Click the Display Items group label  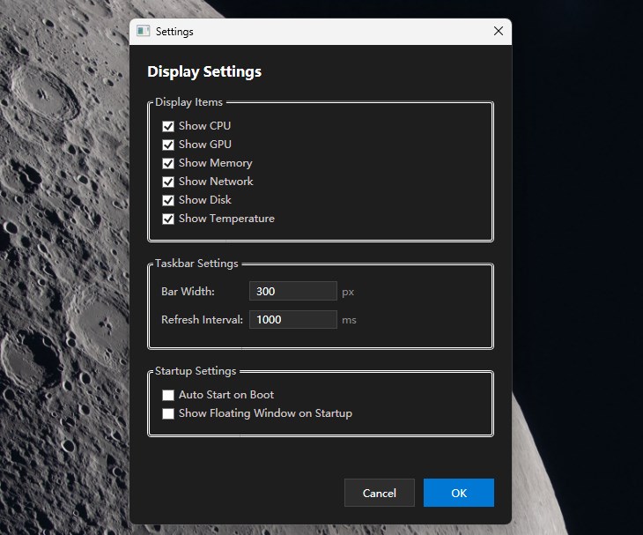(188, 102)
